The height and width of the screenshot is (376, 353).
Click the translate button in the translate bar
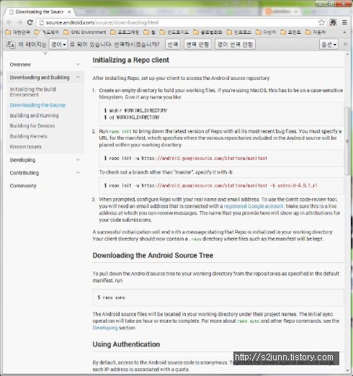173,45
